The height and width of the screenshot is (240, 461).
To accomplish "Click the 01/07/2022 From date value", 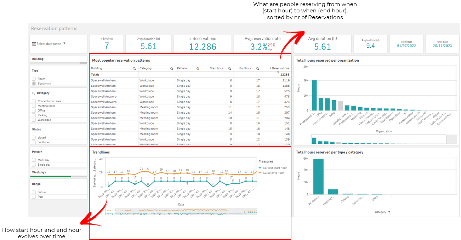I will coord(406,46).
